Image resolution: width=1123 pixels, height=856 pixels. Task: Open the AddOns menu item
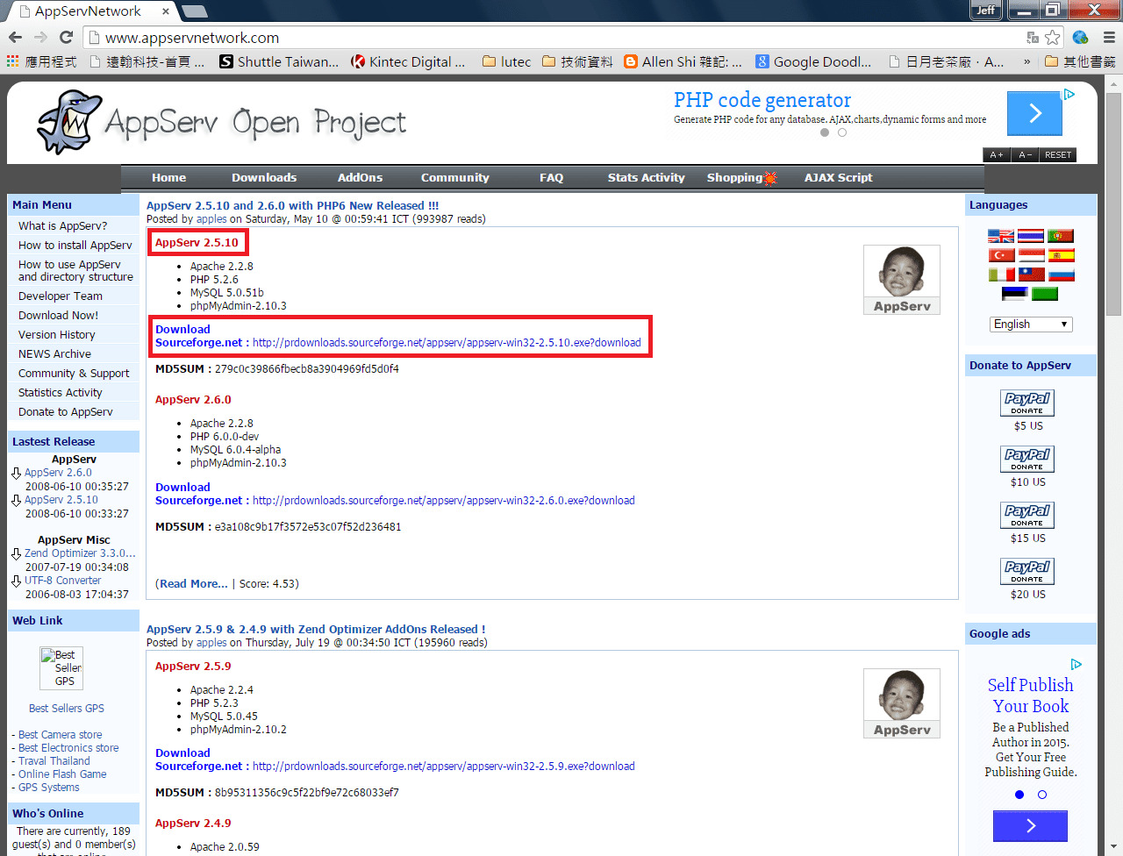tap(360, 177)
